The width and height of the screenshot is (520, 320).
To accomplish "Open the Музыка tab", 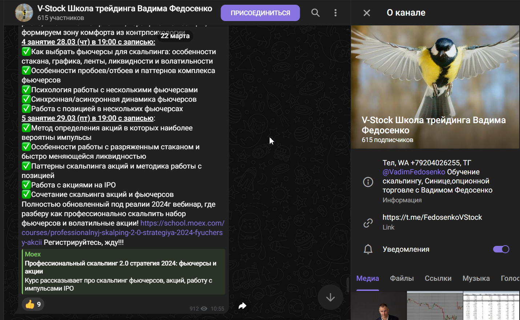I will pos(476,279).
